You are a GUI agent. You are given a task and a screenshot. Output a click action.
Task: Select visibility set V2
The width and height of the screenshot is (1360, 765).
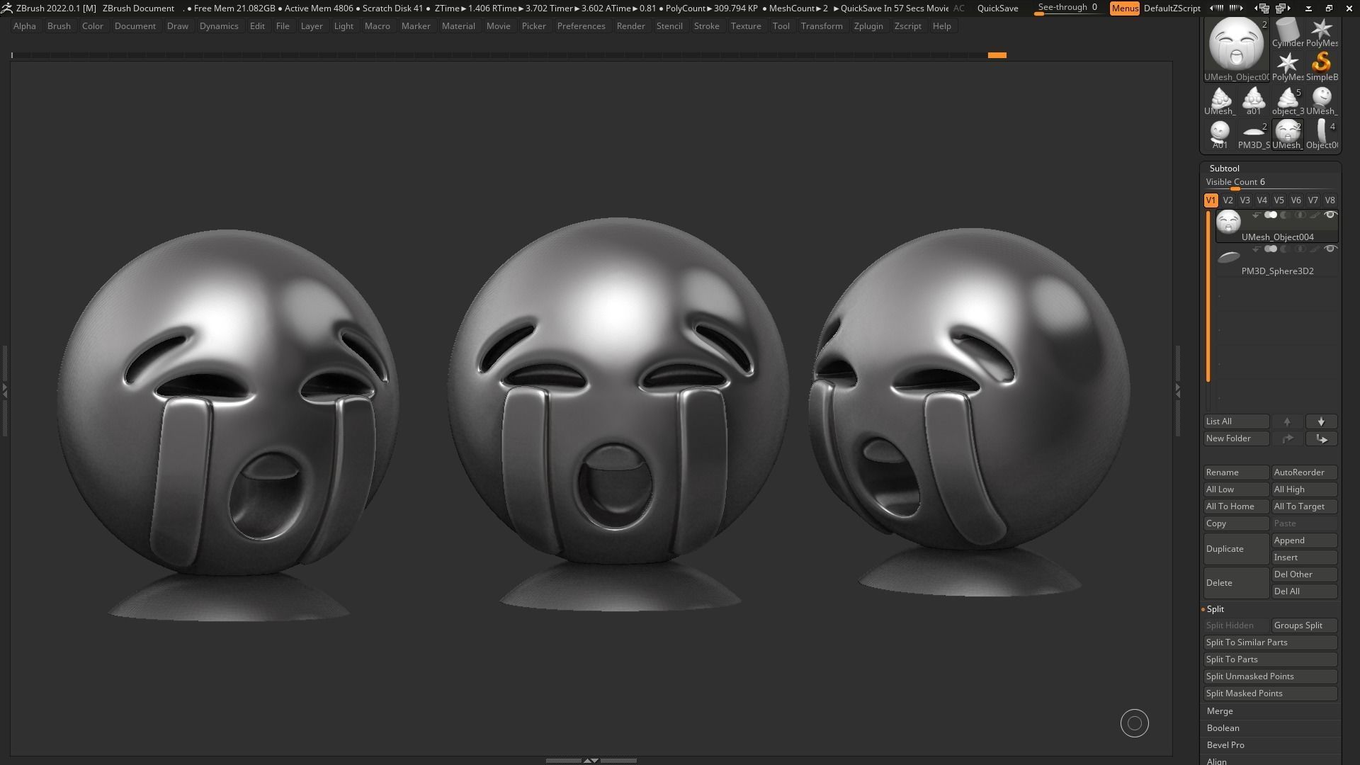click(1228, 200)
